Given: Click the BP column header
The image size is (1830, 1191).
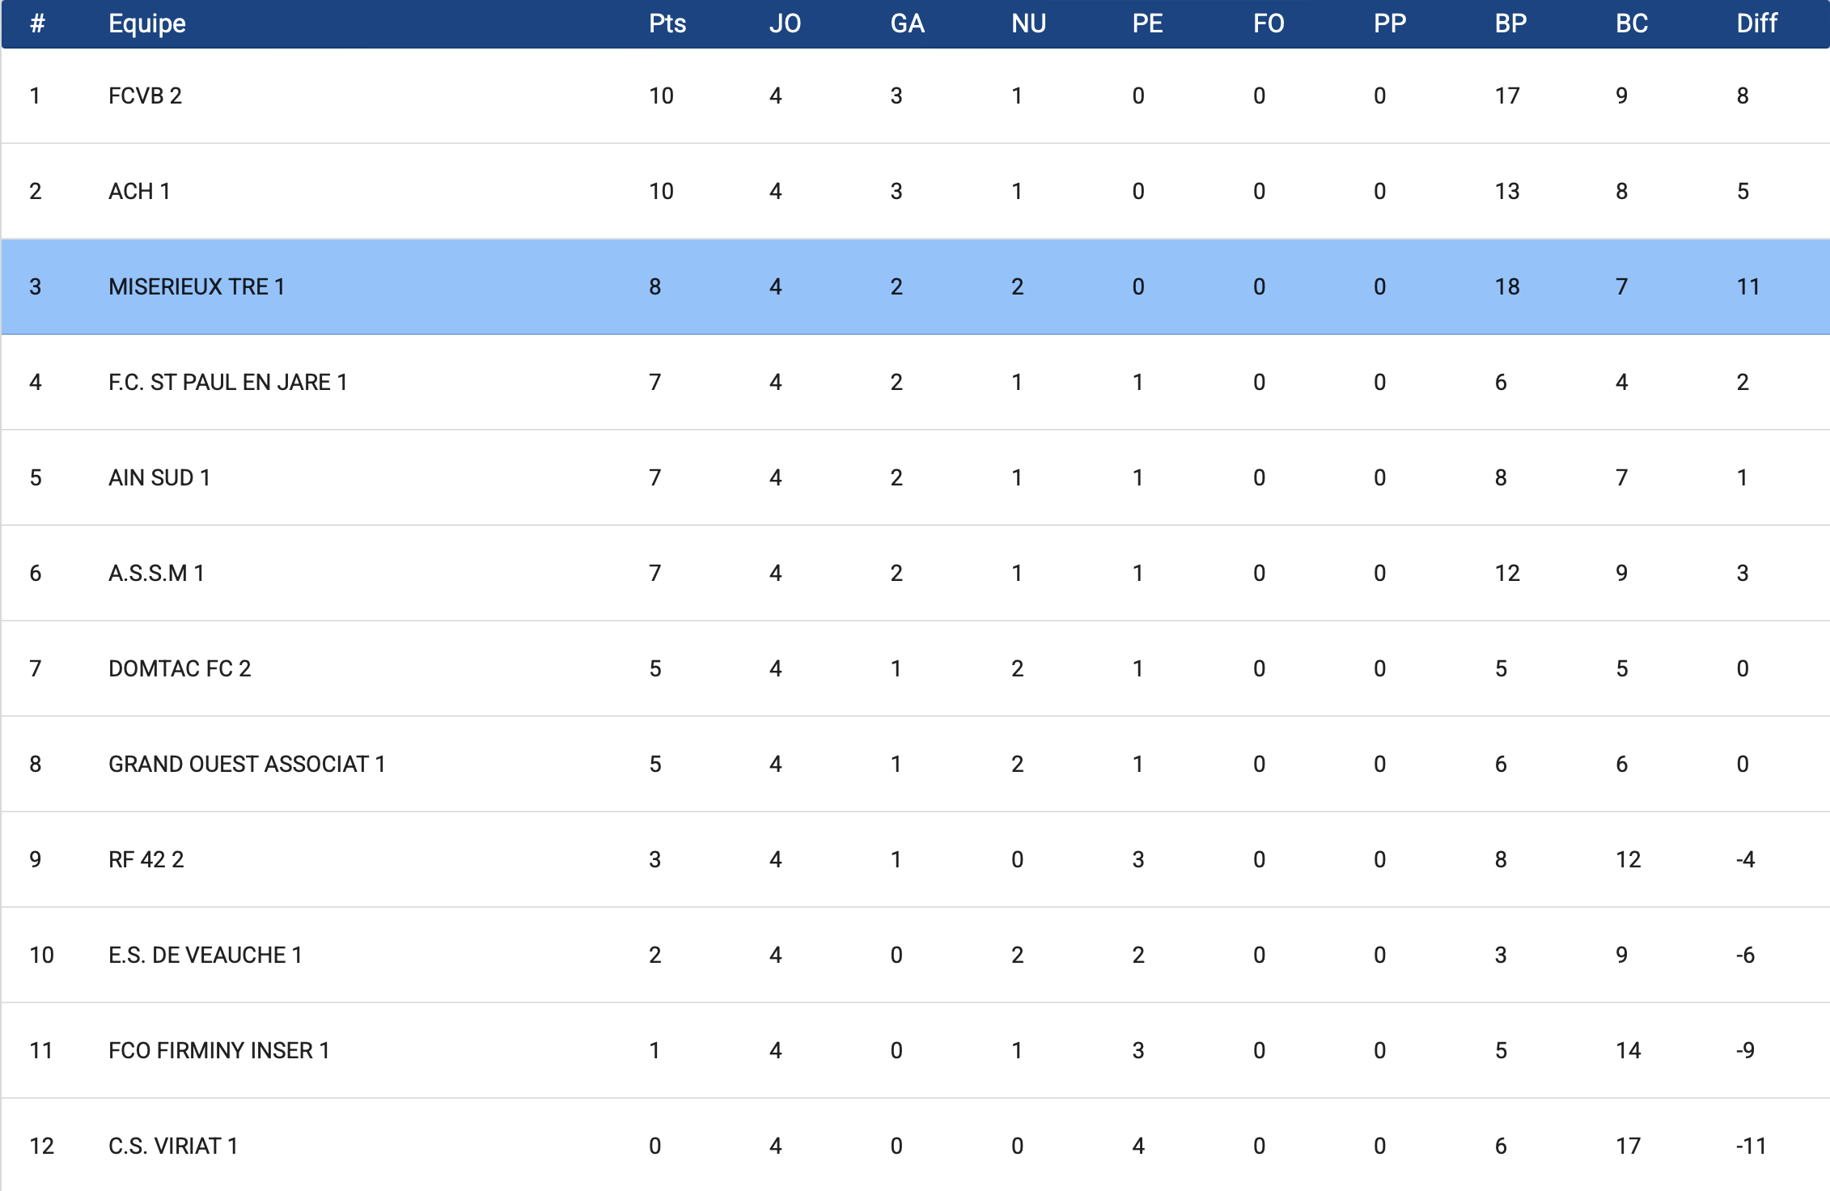Looking at the screenshot, I should (x=1510, y=23).
